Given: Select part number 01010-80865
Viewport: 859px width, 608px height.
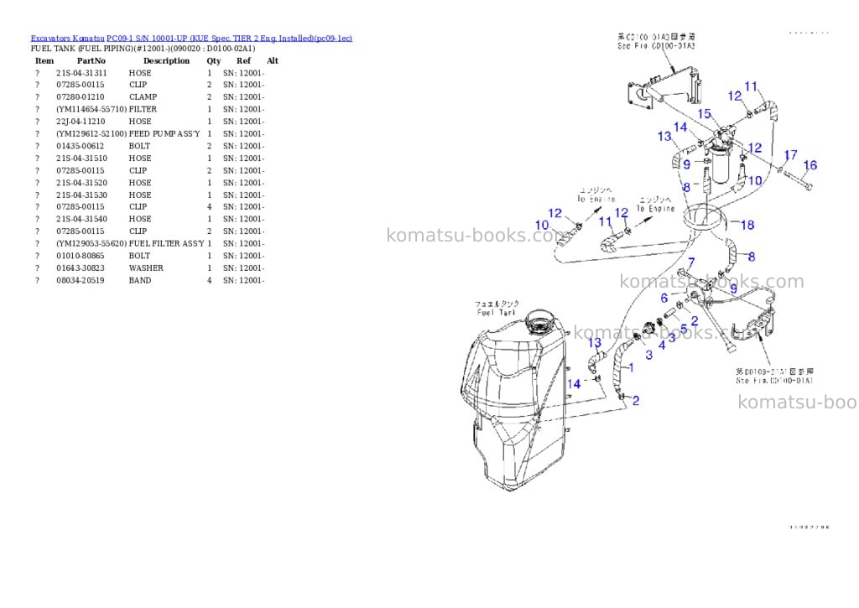Looking at the screenshot, I should [x=80, y=256].
